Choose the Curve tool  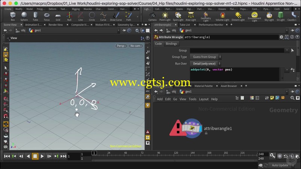point(103,16)
